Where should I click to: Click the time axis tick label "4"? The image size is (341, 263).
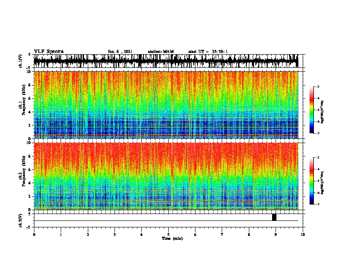(142, 234)
